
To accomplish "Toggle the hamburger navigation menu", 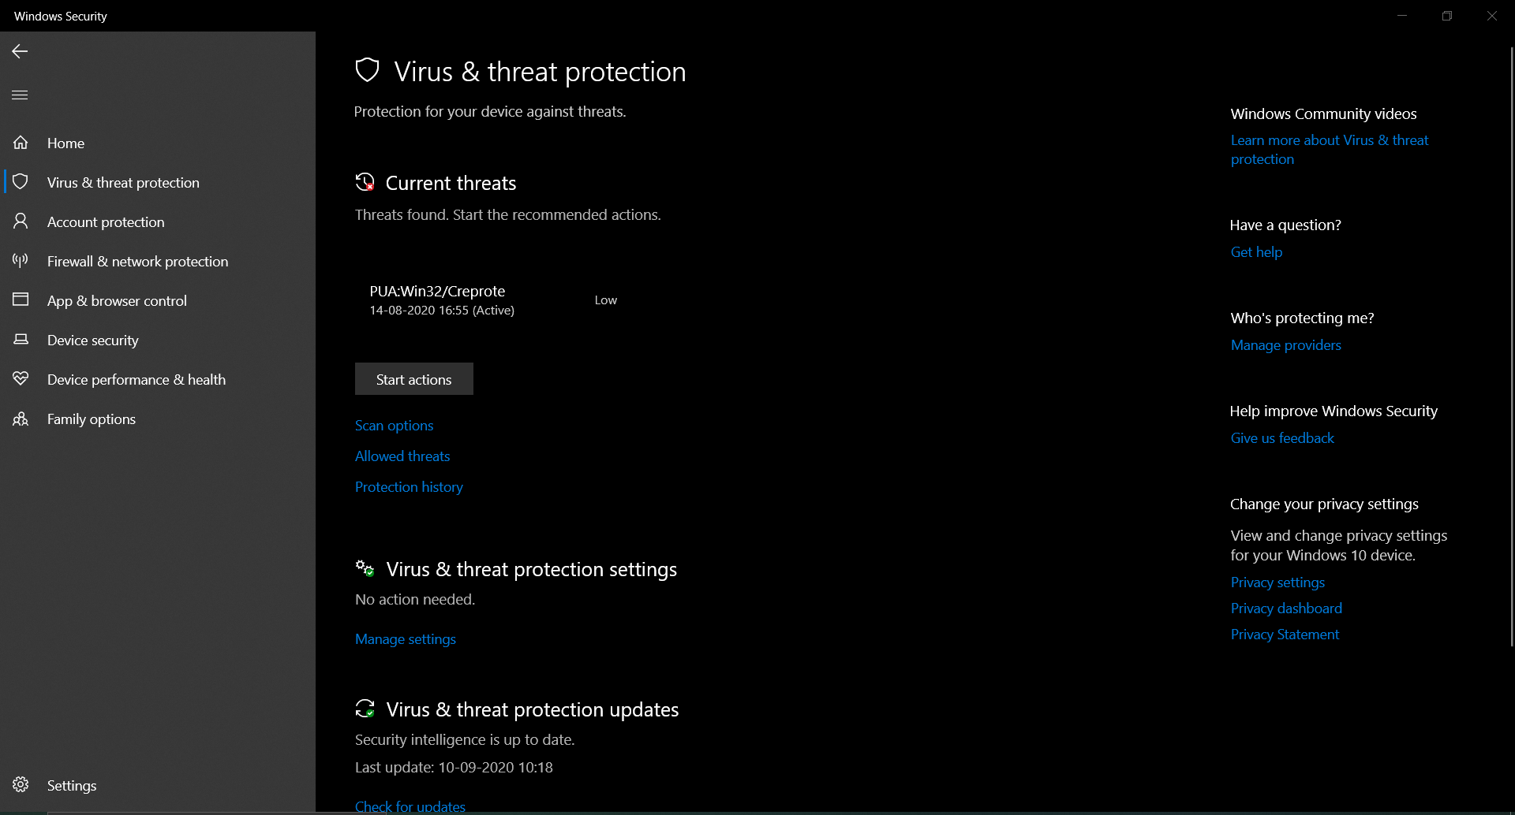I will coord(20,95).
